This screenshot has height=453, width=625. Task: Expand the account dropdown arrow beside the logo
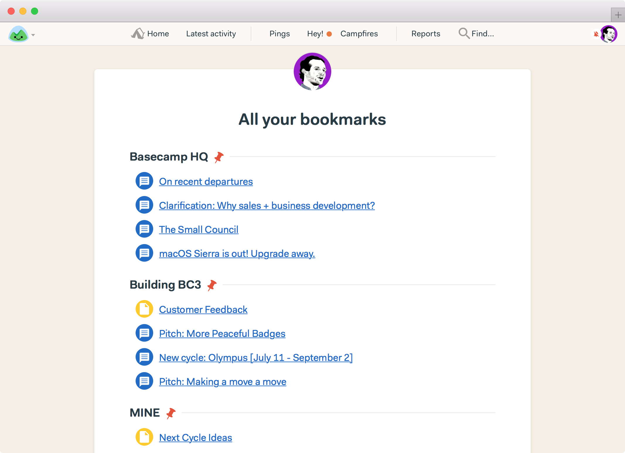click(33, 35)
